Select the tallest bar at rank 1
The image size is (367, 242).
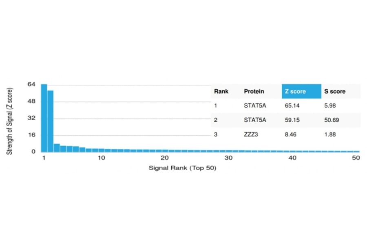[44, 118]
